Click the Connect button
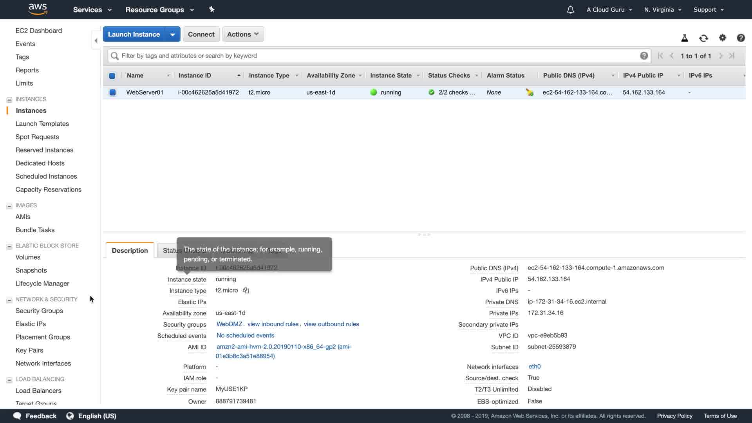 coord(201,34)
